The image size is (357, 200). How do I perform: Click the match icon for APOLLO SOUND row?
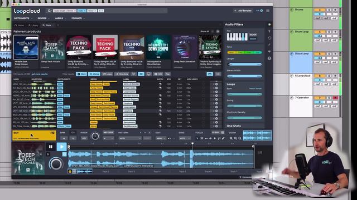tap(160, 84)
